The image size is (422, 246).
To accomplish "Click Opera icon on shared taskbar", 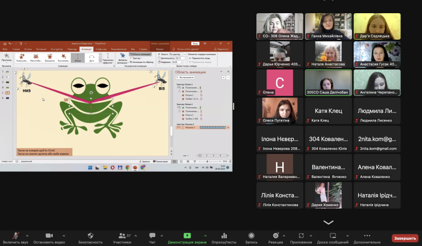I will [112, 167].
